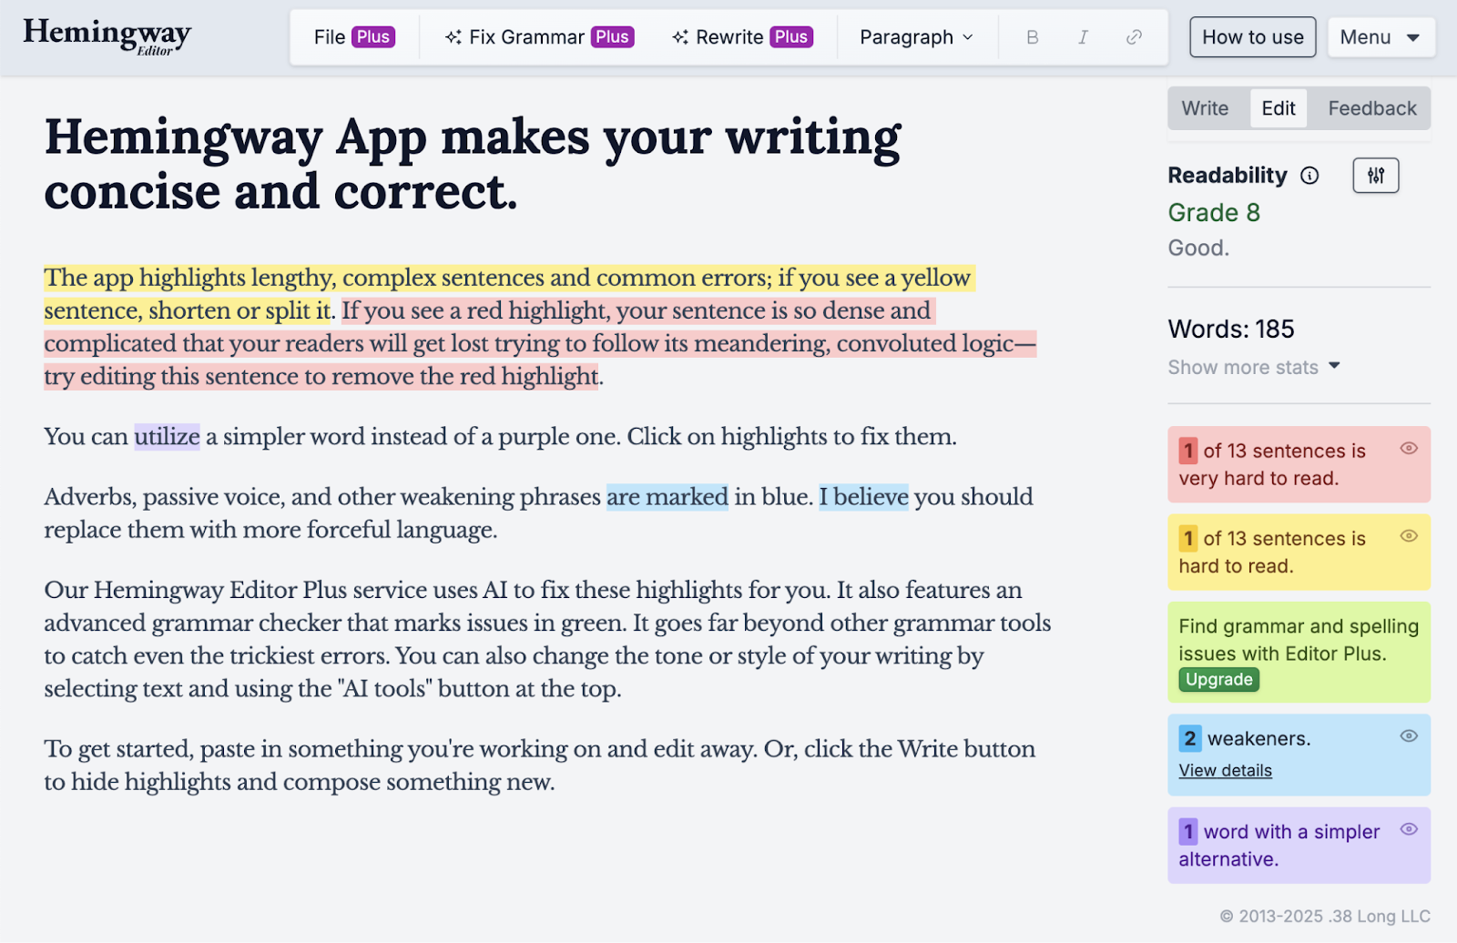Open View details for weakeners
This screenshot has width=1457, height=943.
1225,770
